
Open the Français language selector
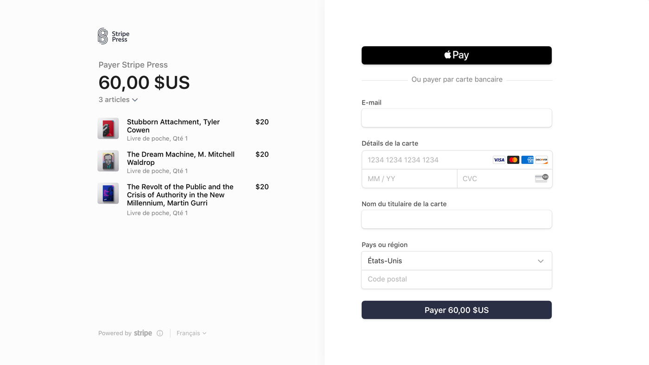[x=191, y=333]
